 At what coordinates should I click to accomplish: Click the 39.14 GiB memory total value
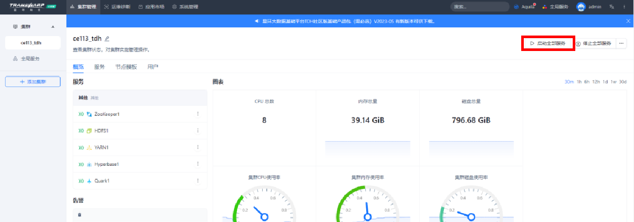[367, 120]
